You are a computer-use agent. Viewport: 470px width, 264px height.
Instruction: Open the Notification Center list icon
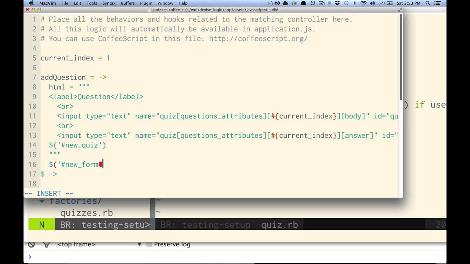pos(437,3)
